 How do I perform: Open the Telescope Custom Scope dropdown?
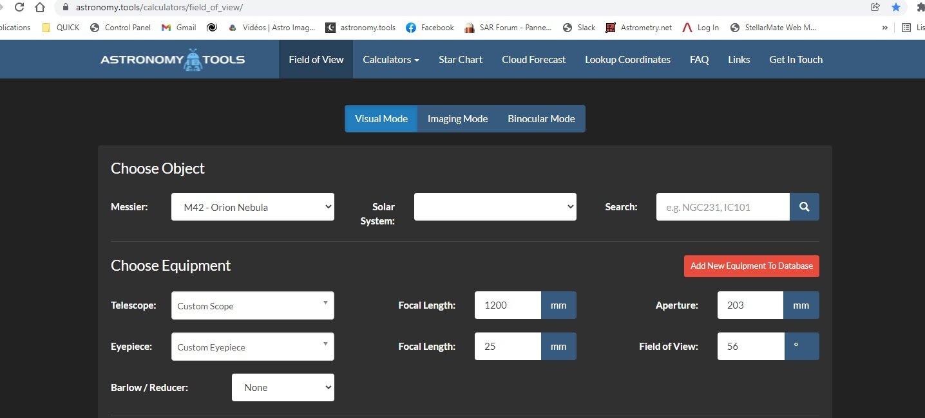253,305
